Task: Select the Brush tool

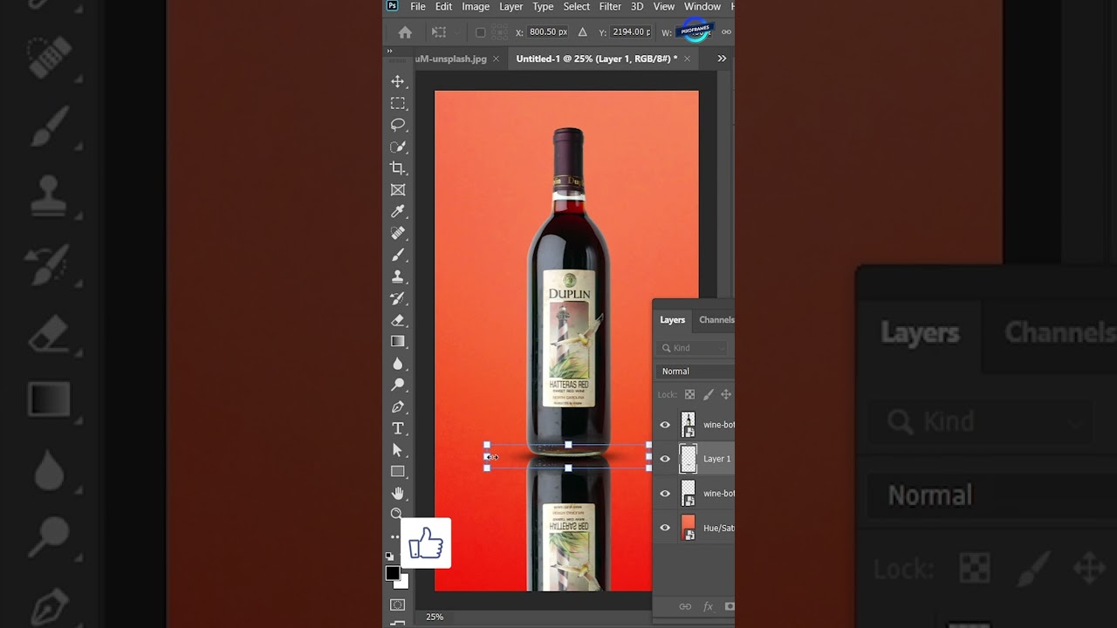Action: click(x=398, y=255)
